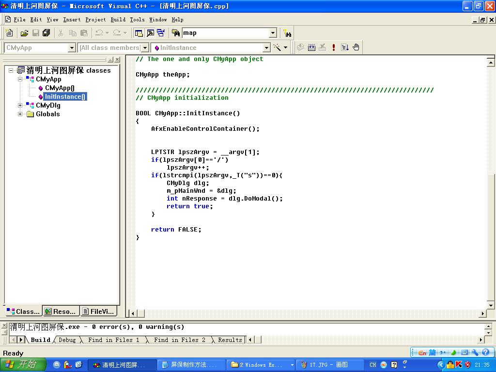The image size is (496, 372).
Task: Collapse the CMyApp class node
Action: click(x=20, y=79)
